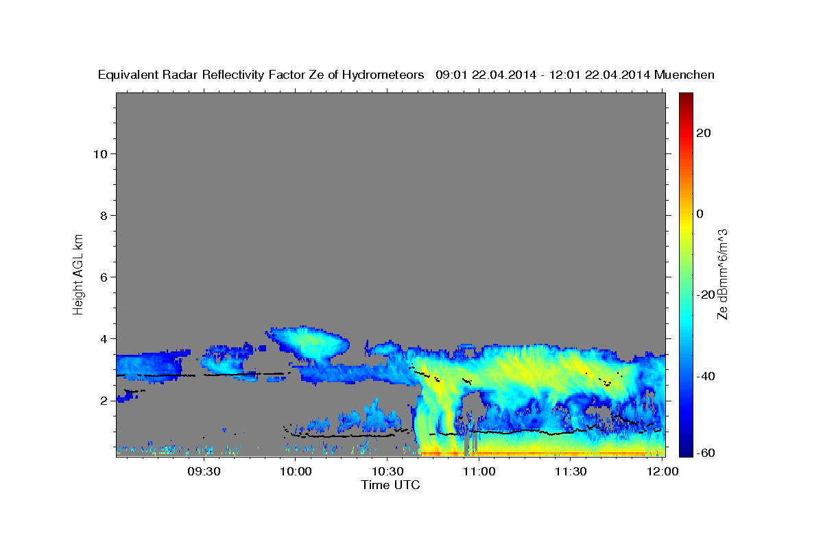Click the plot title text starting 'Equivalent Radar Reflectivity'
This screenshot has width=823, height=548.
pos(406,75)
